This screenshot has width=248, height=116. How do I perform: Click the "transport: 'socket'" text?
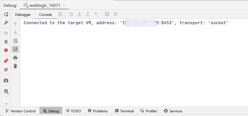point(204,23)
